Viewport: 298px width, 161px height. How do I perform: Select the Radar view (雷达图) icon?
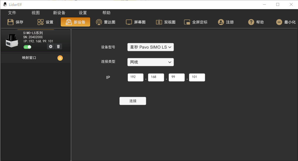99,22
